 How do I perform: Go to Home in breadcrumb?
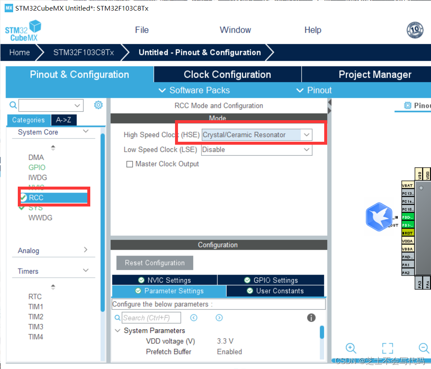pos(19,52)
